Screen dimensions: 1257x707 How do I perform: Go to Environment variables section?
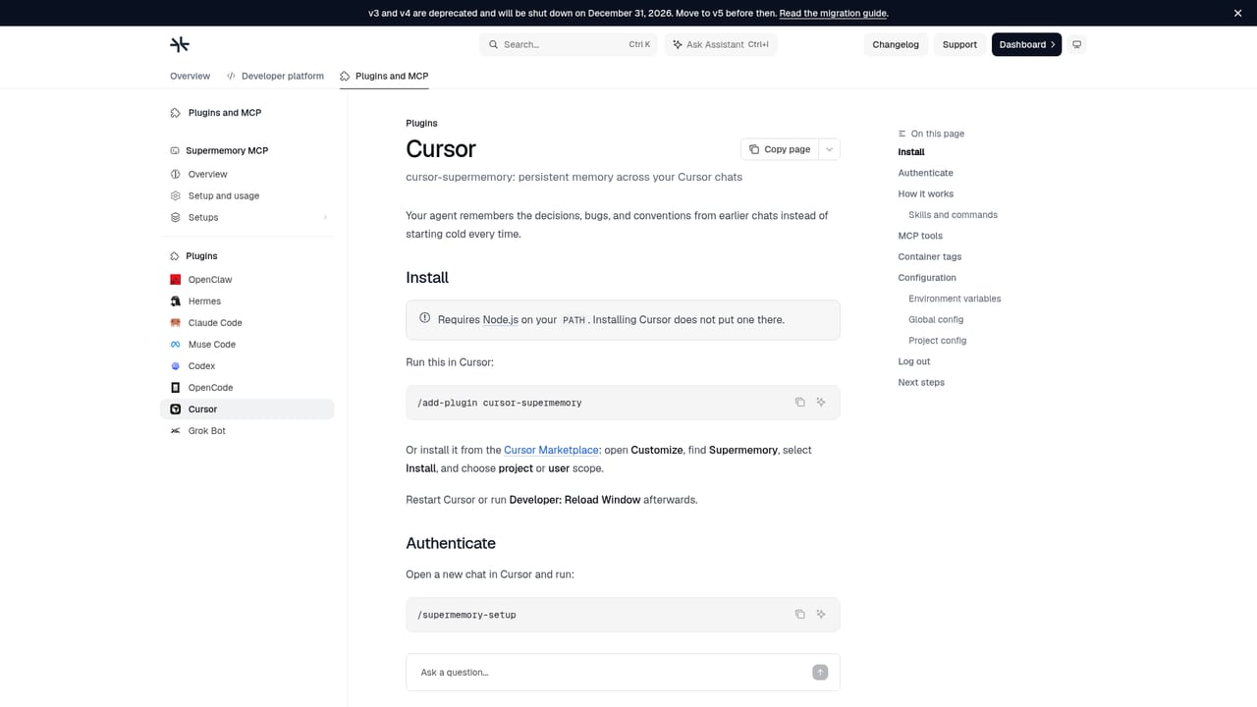point(955,299)
